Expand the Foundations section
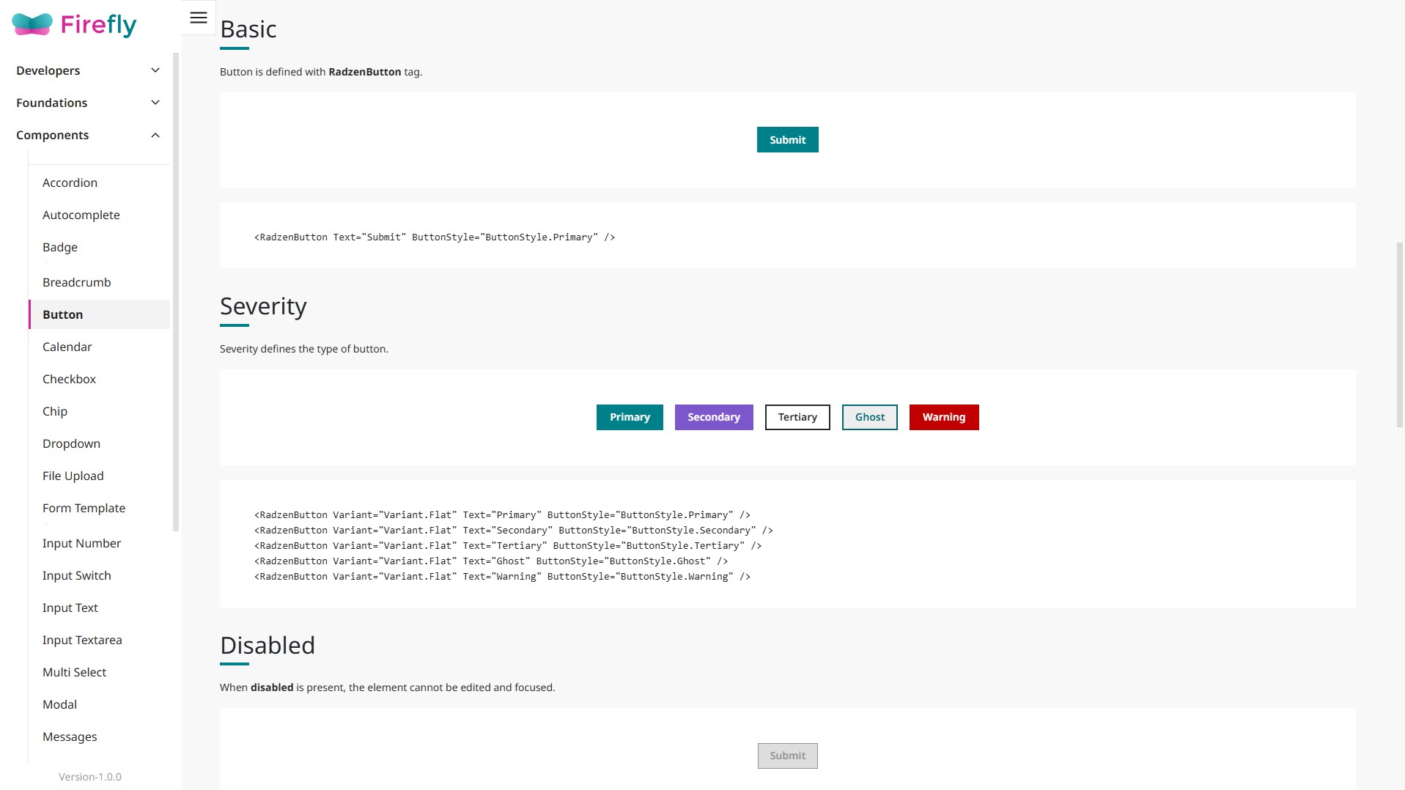The height and width of the screenshot is (790, 1405). point(86,103)
